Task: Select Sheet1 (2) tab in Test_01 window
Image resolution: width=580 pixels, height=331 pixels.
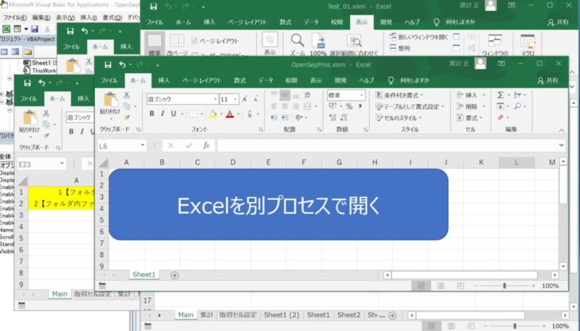Action: click(x=281, y=315)
